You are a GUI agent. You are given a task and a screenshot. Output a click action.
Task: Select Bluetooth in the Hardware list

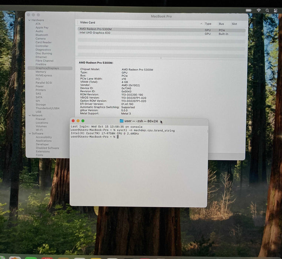[42, 35]
